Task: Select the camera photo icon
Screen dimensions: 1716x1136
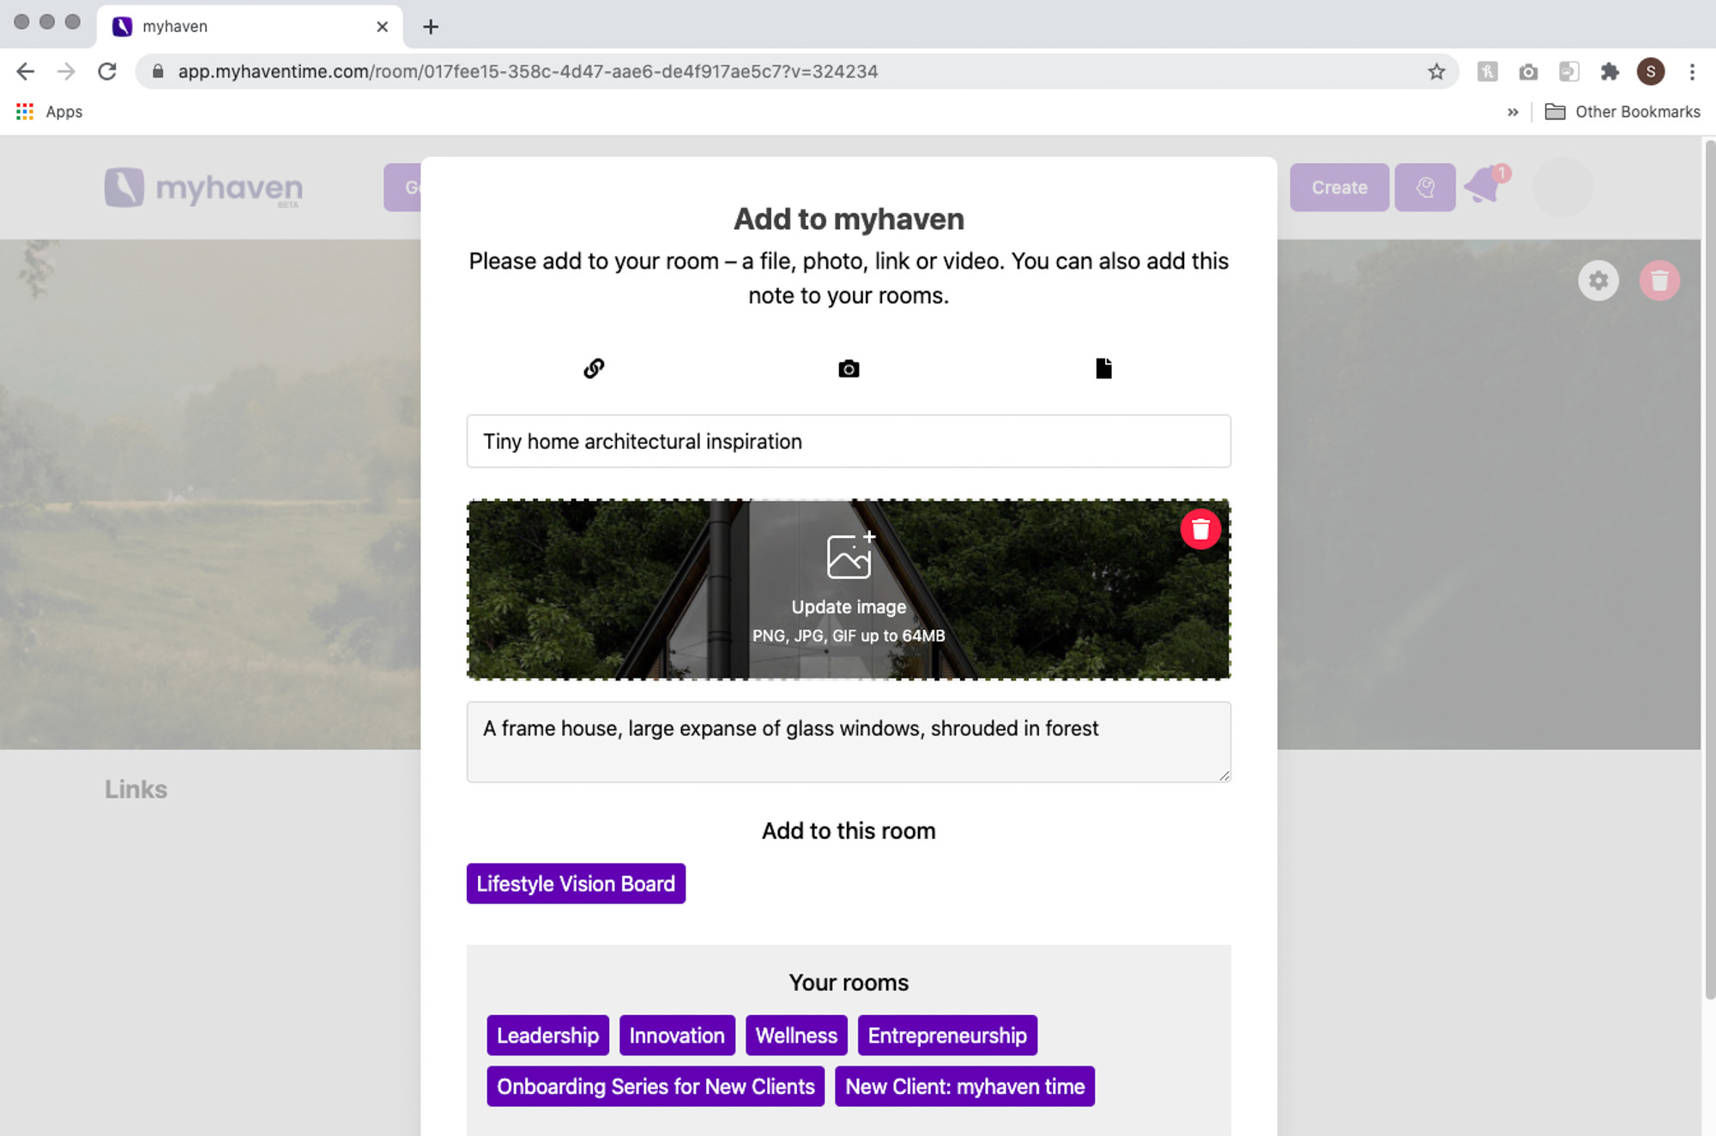Action: [x=849, y=369]
